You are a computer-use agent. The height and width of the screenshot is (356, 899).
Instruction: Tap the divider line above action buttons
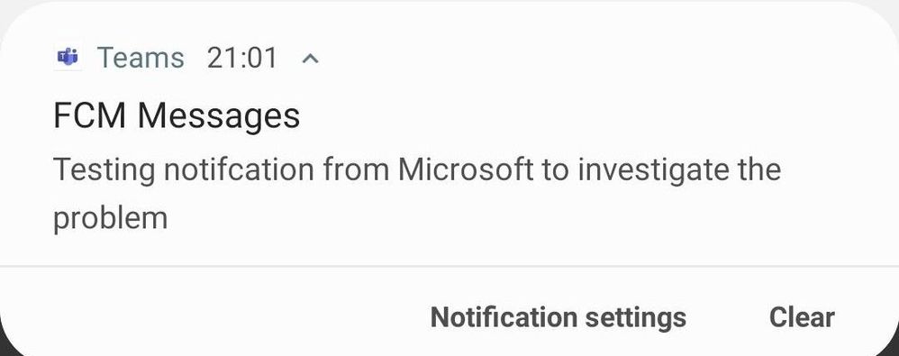(449, 266)
